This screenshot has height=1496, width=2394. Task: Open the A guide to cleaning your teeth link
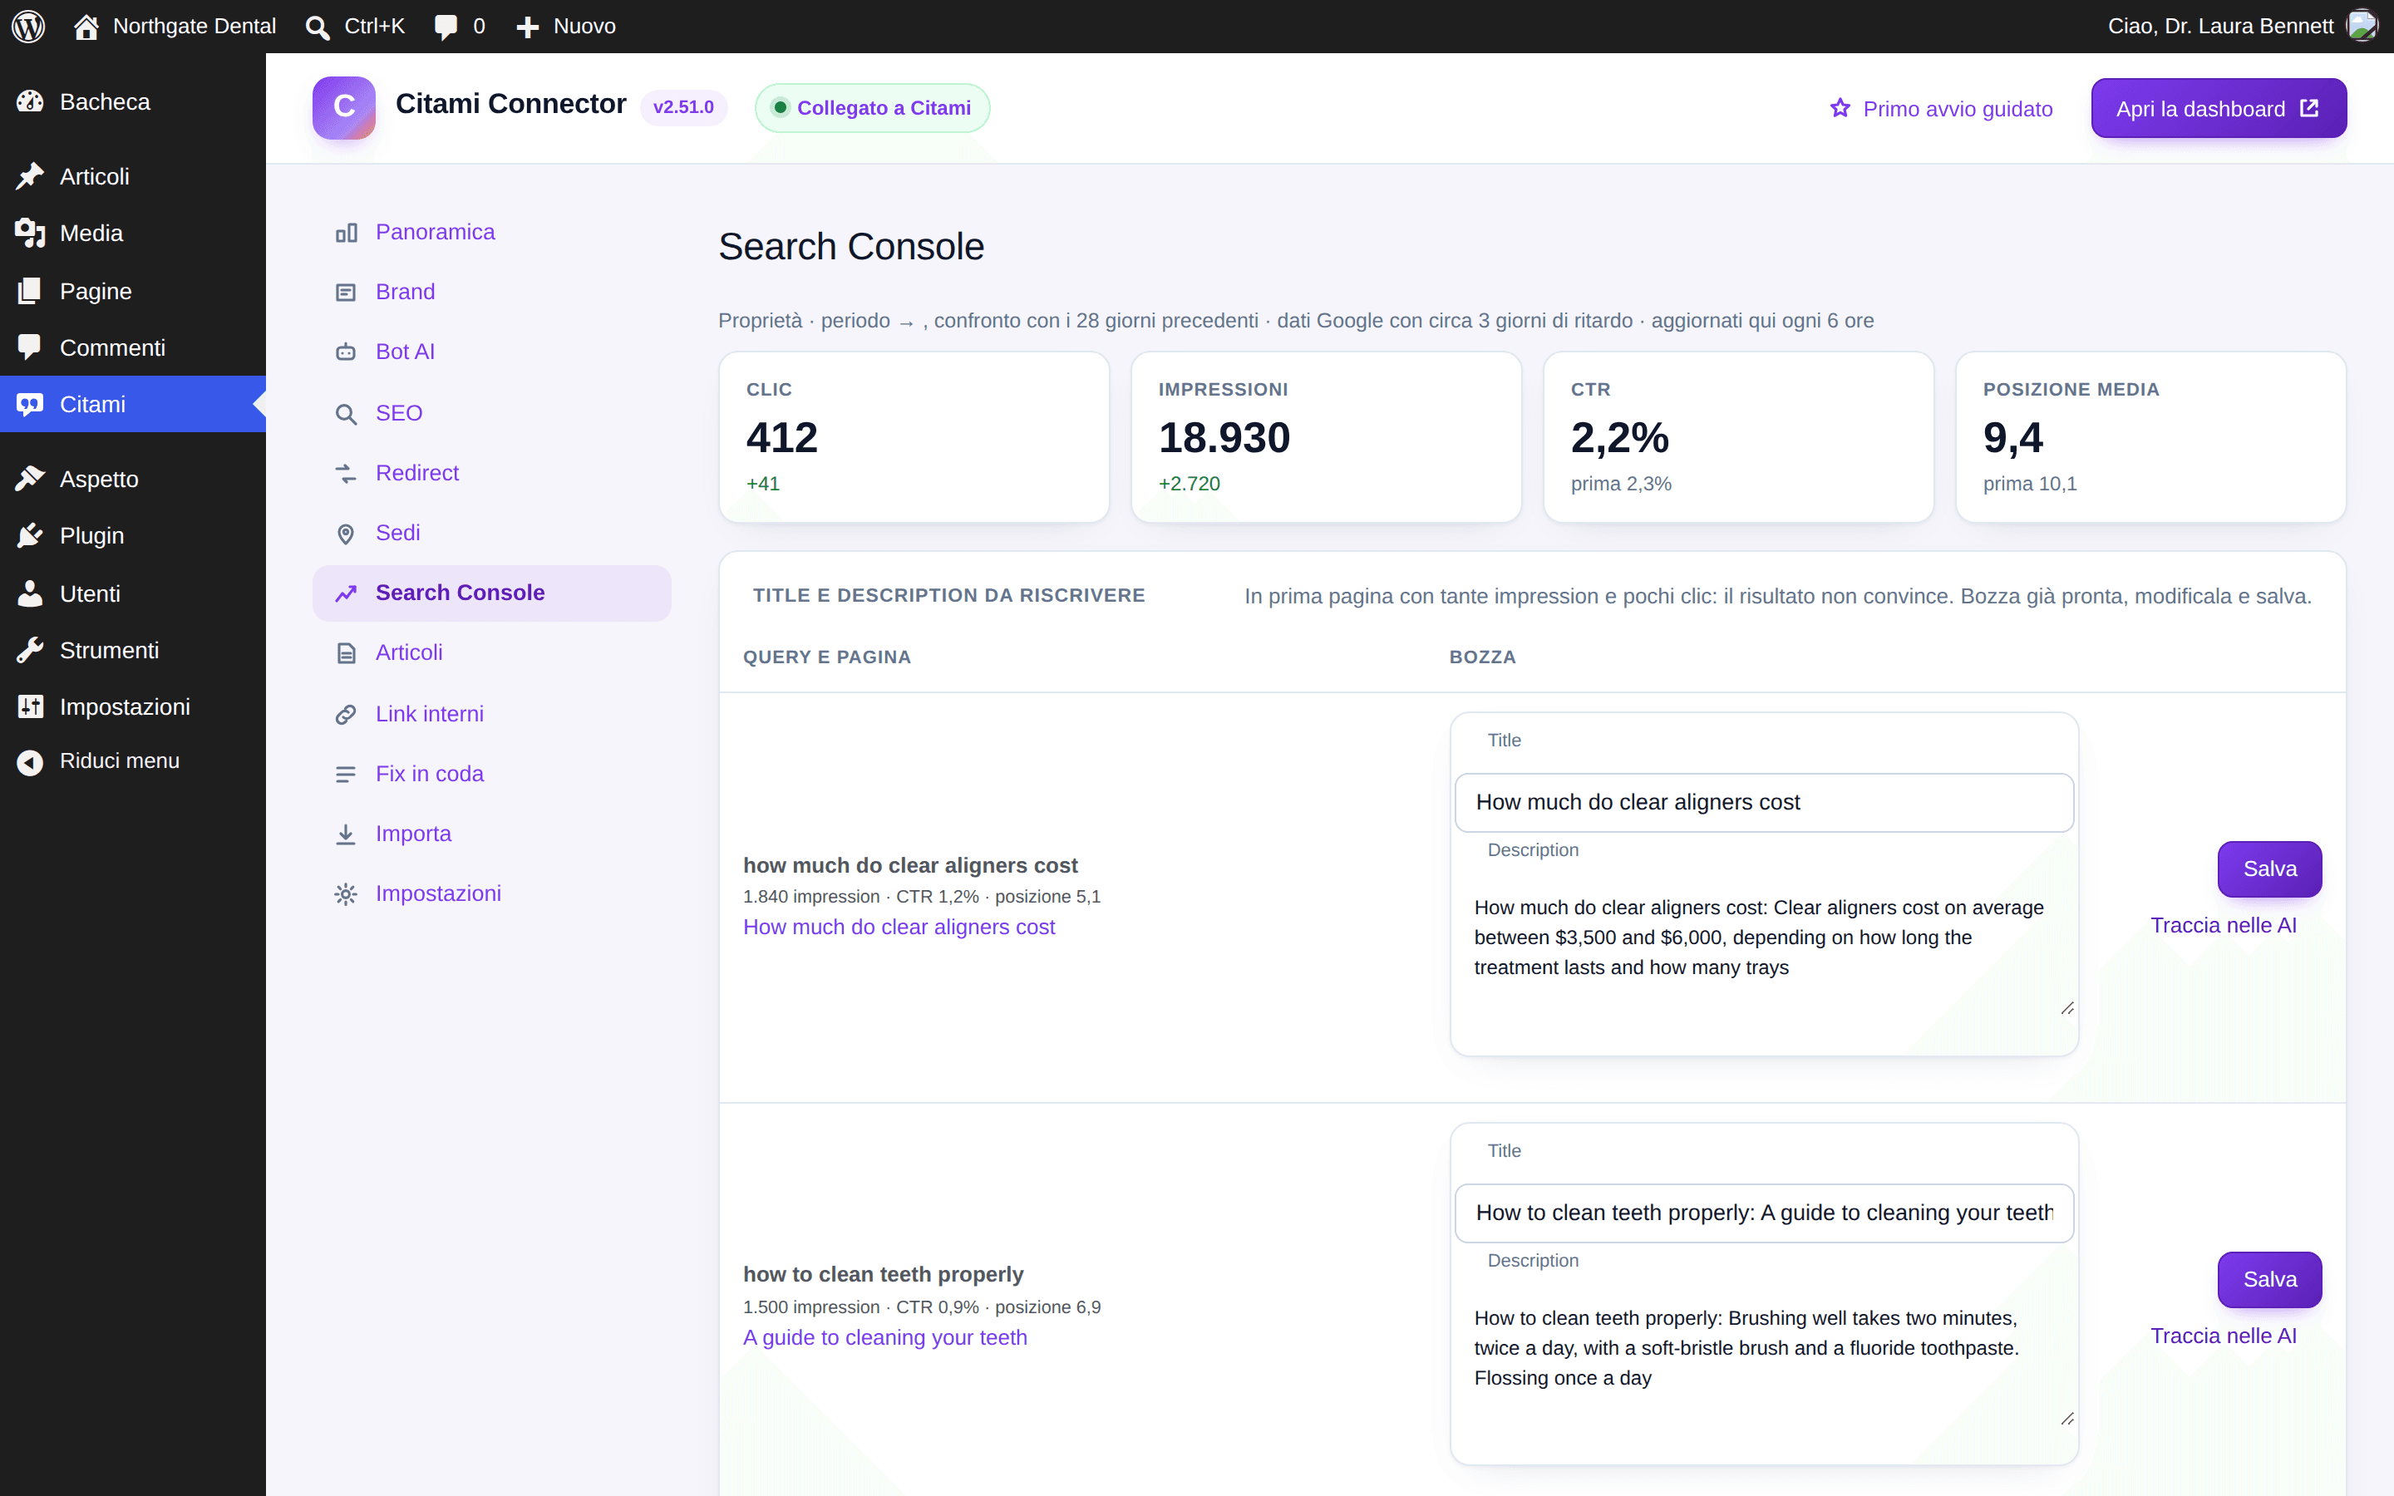(884, 1338)
